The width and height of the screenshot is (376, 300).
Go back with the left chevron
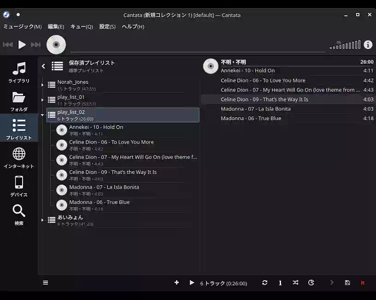click(43, 66)
